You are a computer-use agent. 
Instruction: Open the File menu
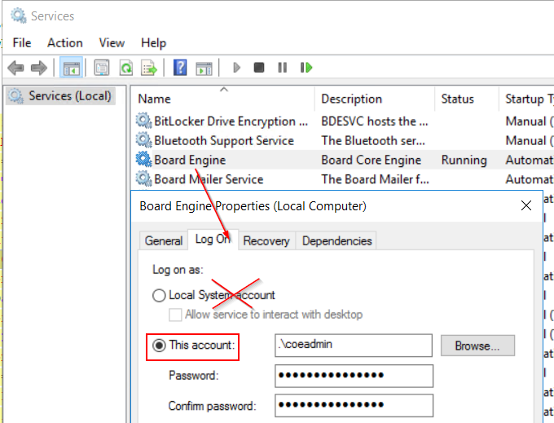point(22,42)
